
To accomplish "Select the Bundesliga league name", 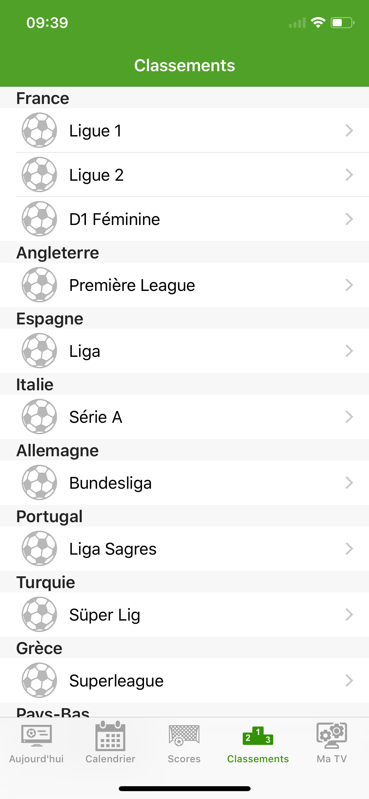I will [111, 483].
